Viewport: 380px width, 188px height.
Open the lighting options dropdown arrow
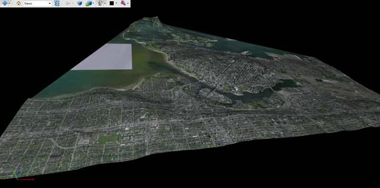104,3
